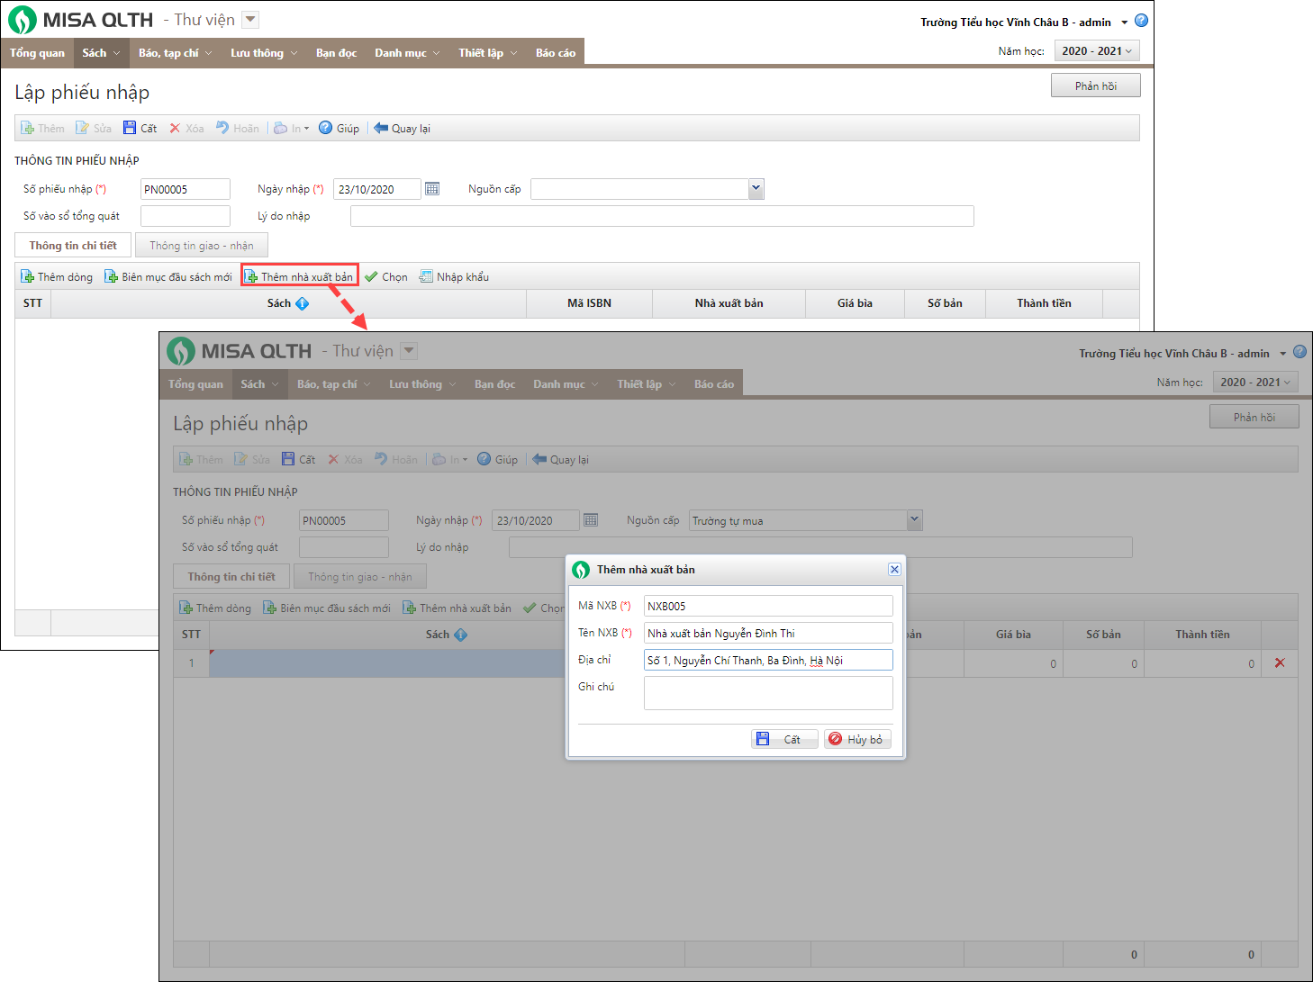Click the Ghi chú text area in dialog
Viewport: 1313px width, 982px height.
pos(768,693)
